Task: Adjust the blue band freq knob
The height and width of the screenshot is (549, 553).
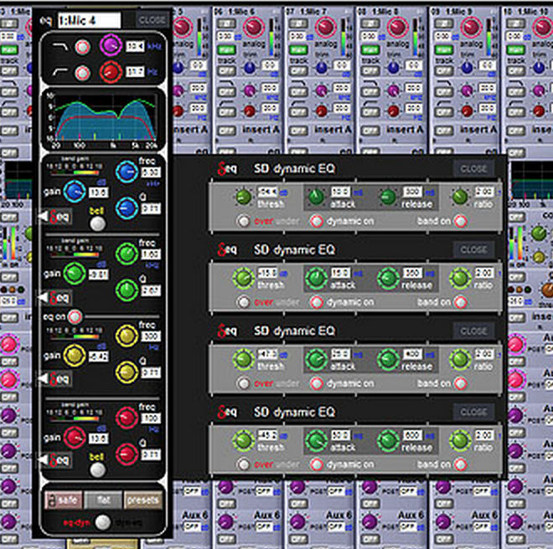Action: coord(127,172)
